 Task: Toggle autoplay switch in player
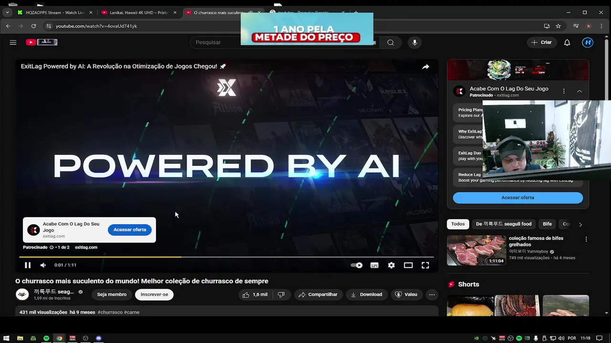(357, 265)
